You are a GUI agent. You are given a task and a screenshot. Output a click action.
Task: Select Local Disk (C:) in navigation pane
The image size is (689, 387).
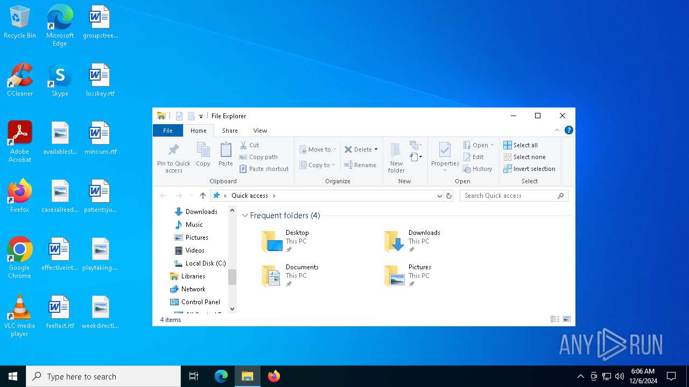point(200,263)
